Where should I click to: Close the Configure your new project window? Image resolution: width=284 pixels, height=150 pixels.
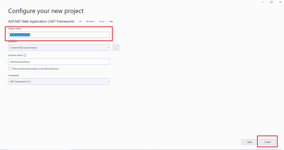280,2
